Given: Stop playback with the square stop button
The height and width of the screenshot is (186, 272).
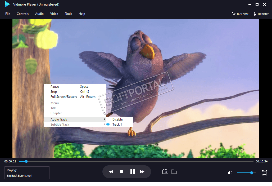Looking at the screenshot, I should (x=121, y=172).
